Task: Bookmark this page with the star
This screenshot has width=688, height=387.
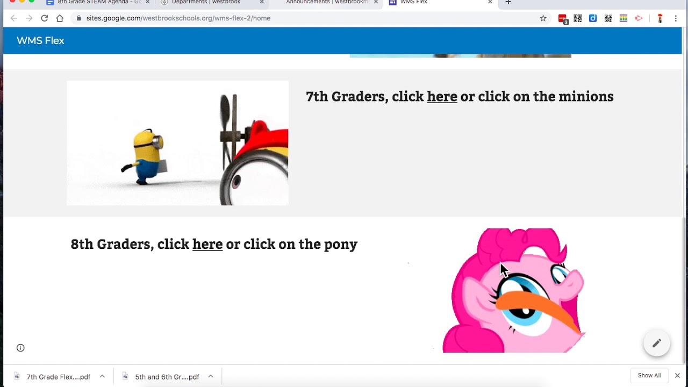Action: tap(543, 18)
